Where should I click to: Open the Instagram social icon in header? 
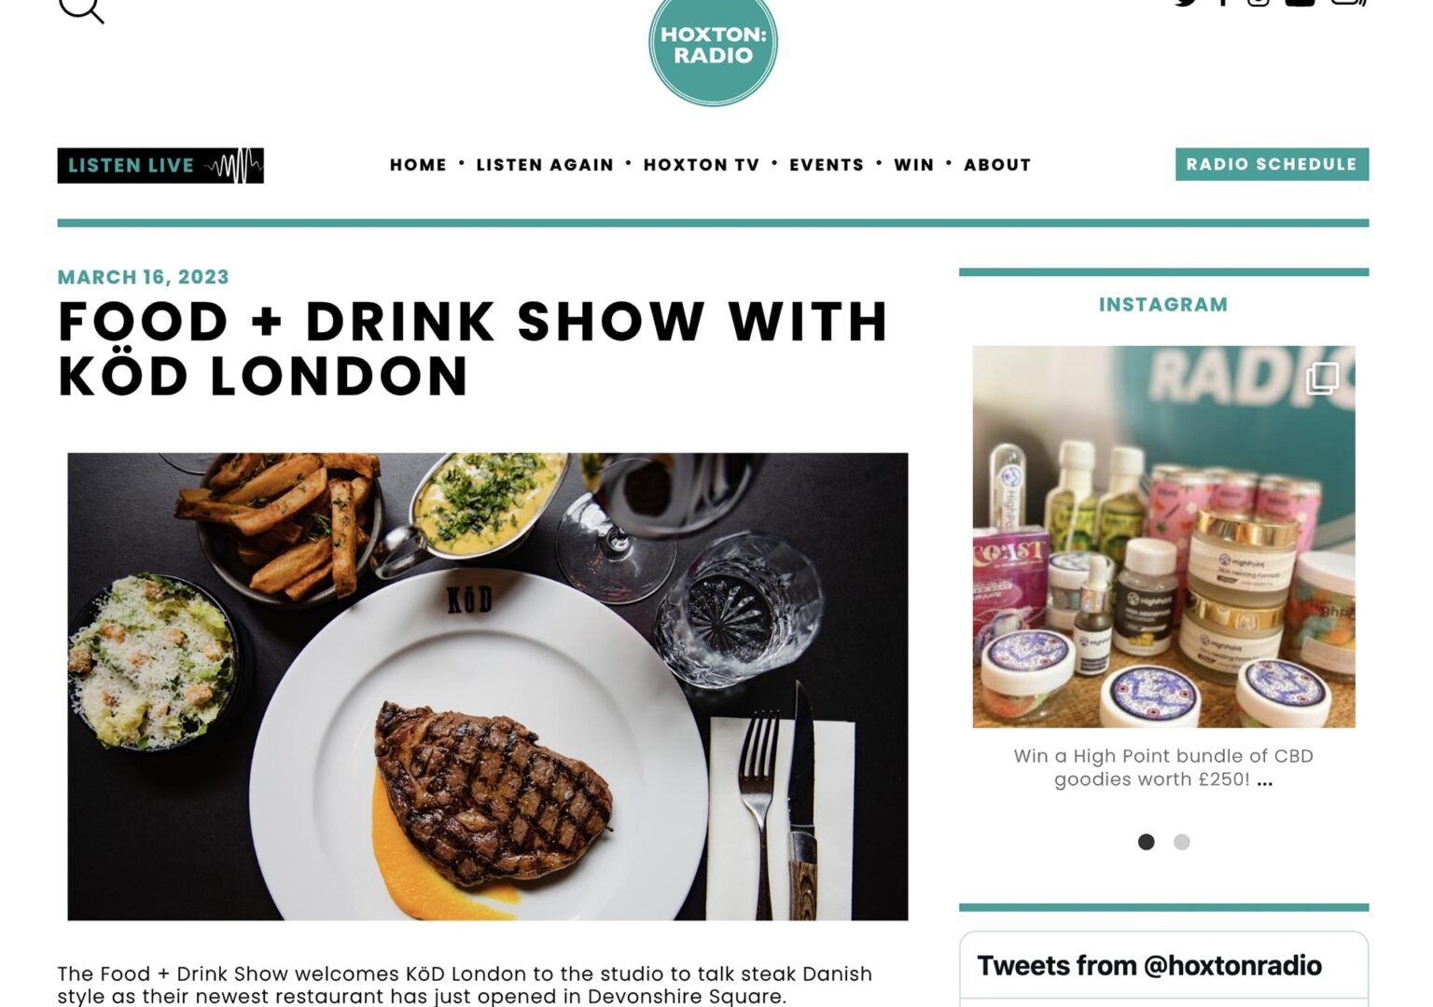(1259, 3)
